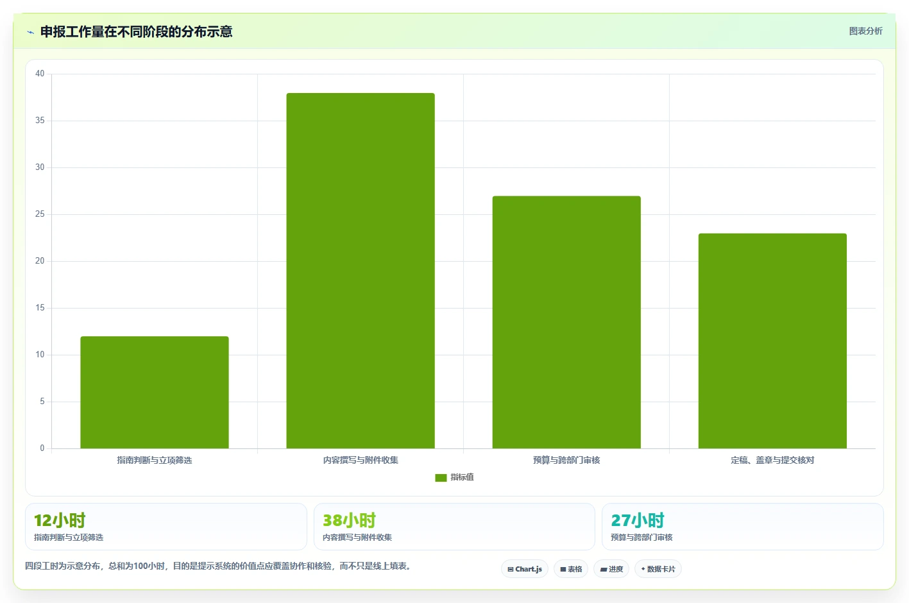Viewport: 909px width, 603px height.
Task: Click the 指标值 legend label text
Action: tap(462, 477)
